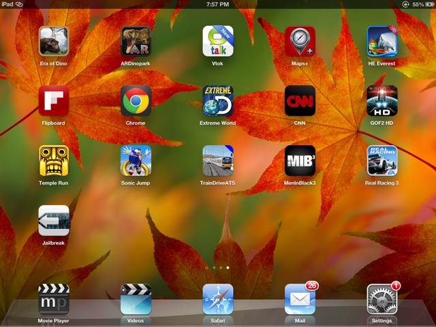Launch the Sonic Jump game
436x327 pixels.
[x=136, y=161]
